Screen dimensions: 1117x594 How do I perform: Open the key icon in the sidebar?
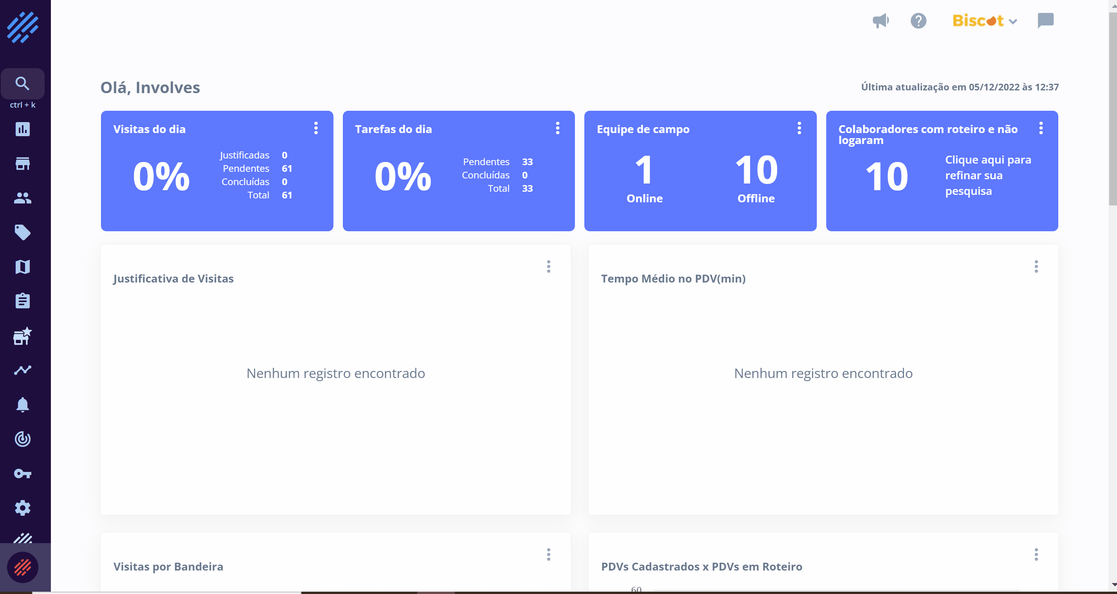tap(23, 473)
